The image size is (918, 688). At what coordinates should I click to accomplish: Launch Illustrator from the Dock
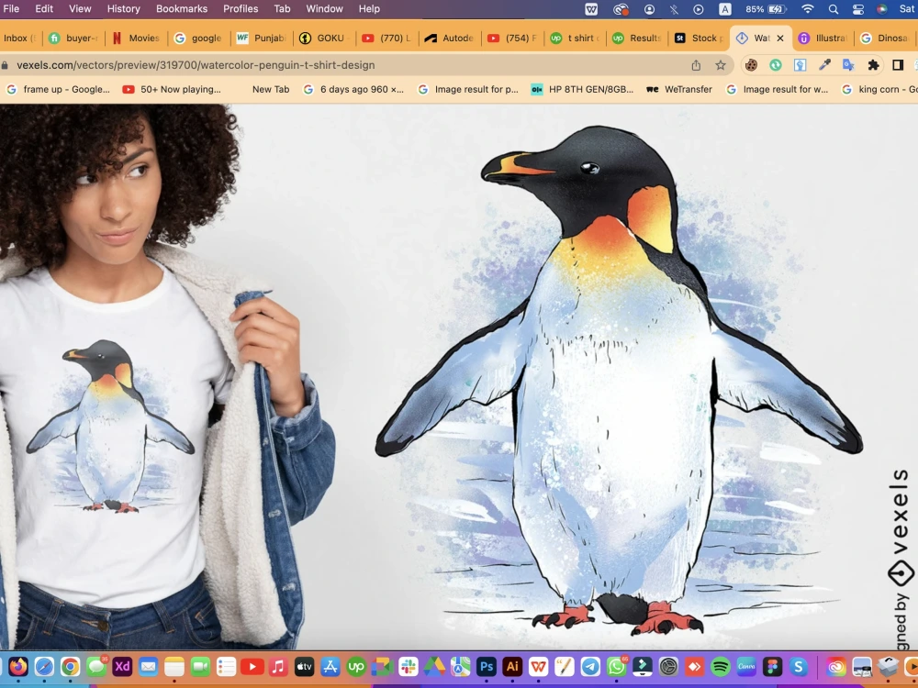click(512, 666)
